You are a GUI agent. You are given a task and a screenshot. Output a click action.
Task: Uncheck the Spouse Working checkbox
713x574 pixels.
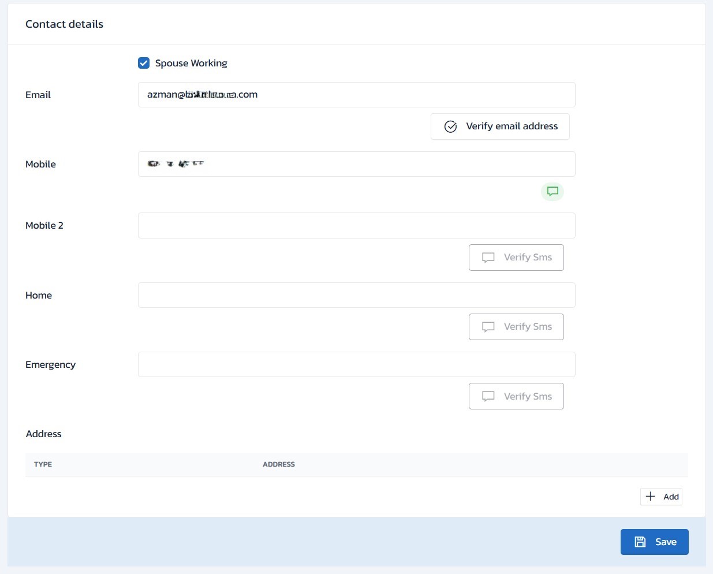(144, 63)
